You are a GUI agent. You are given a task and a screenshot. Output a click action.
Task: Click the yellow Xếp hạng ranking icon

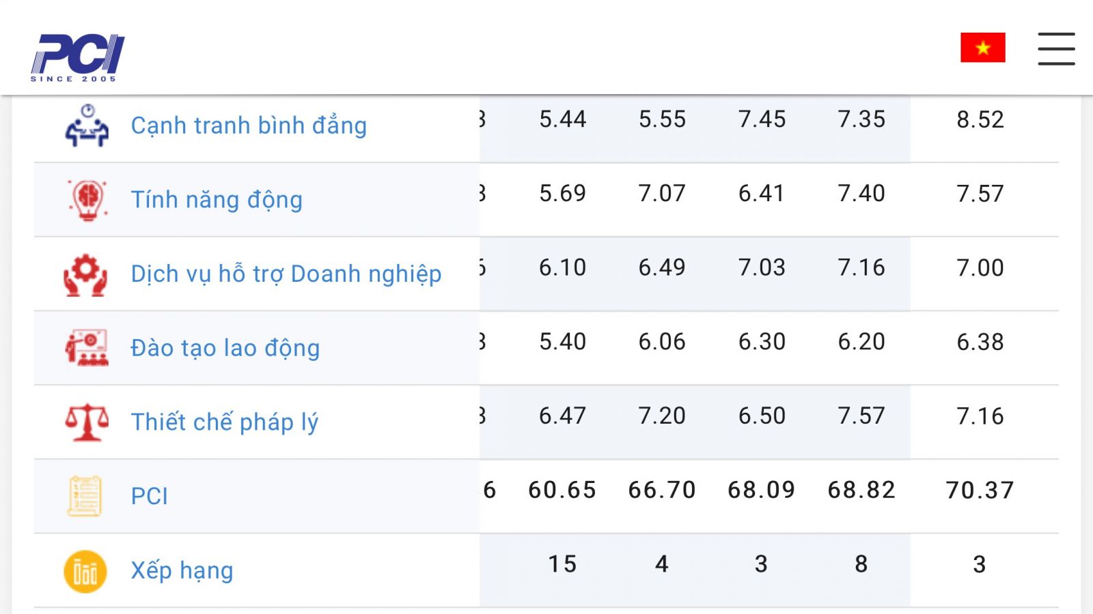[85, 571]
